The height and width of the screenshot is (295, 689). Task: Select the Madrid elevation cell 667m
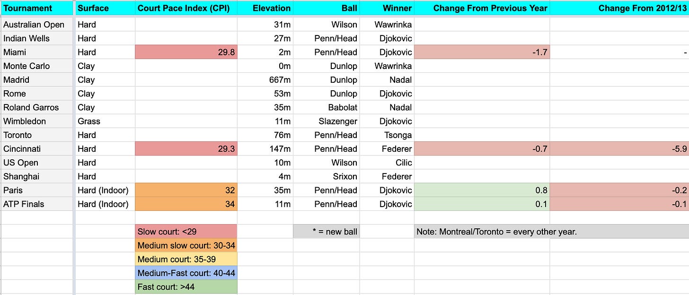(x=265, y=79)
